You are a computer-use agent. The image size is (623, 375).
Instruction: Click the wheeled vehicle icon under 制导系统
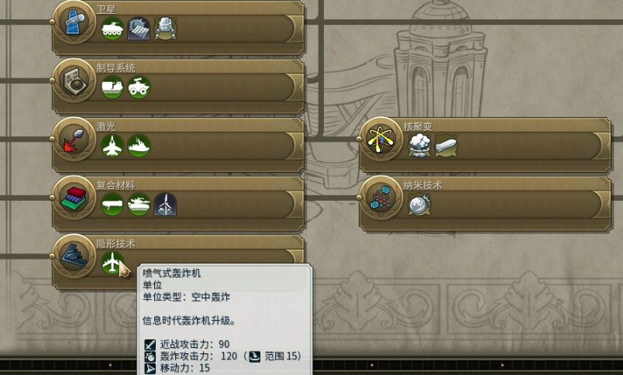139,87
